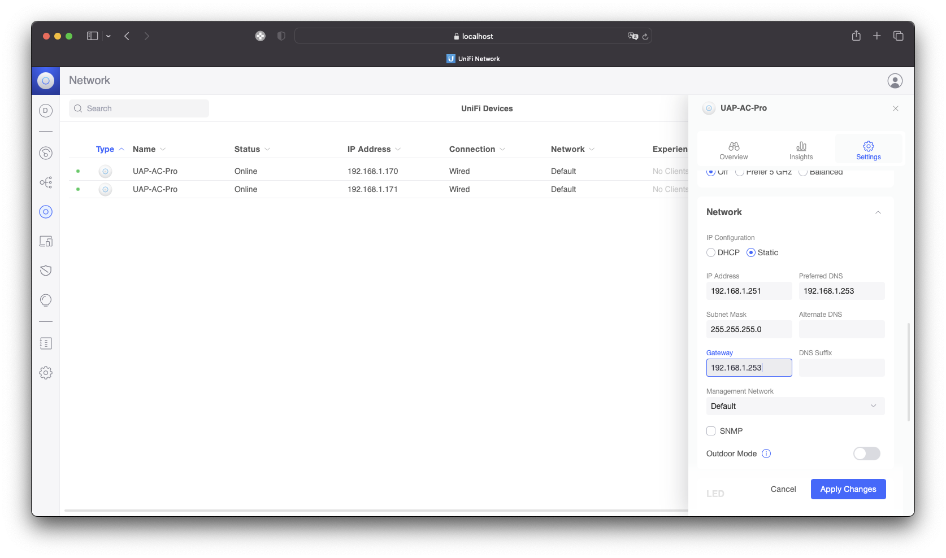This screenshot has height=558, width=946.
Task: Click the 192.168.1.170 IP address cell
Action: click(x=372, y=171)
